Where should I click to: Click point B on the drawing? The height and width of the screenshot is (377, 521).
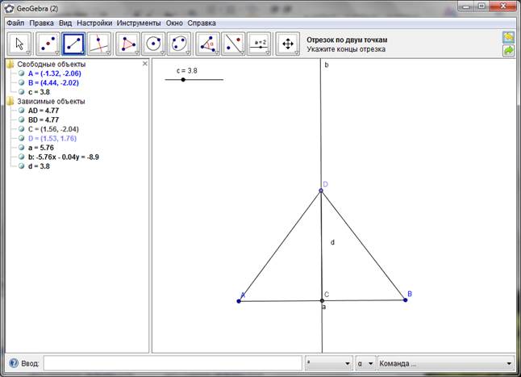406,300
